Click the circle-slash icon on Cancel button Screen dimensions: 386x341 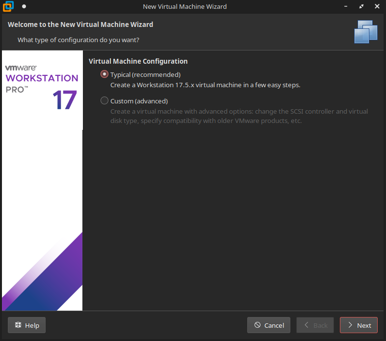click(257, 325)
